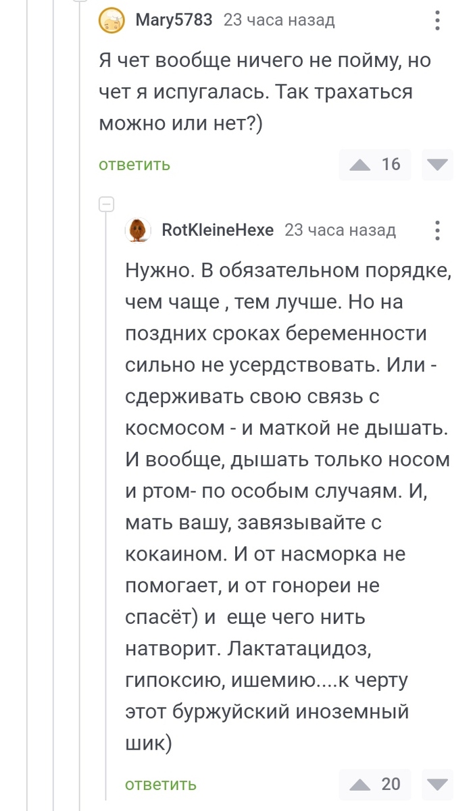Image resolution: width=473 pixels, height=811 pixels.
Task: Select the timestamp on RotKleineHexe's comment
Action: (x=342, y=230)
